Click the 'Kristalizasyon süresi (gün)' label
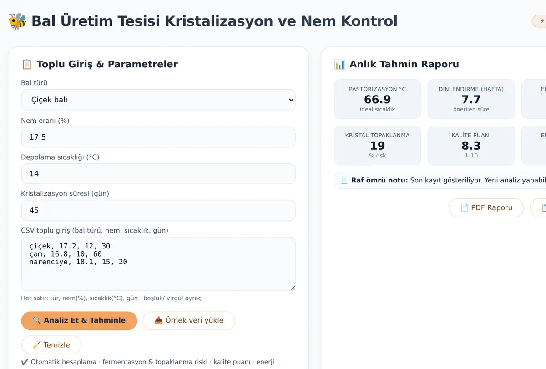The image size is (546, 369). [x=65, y=193]
